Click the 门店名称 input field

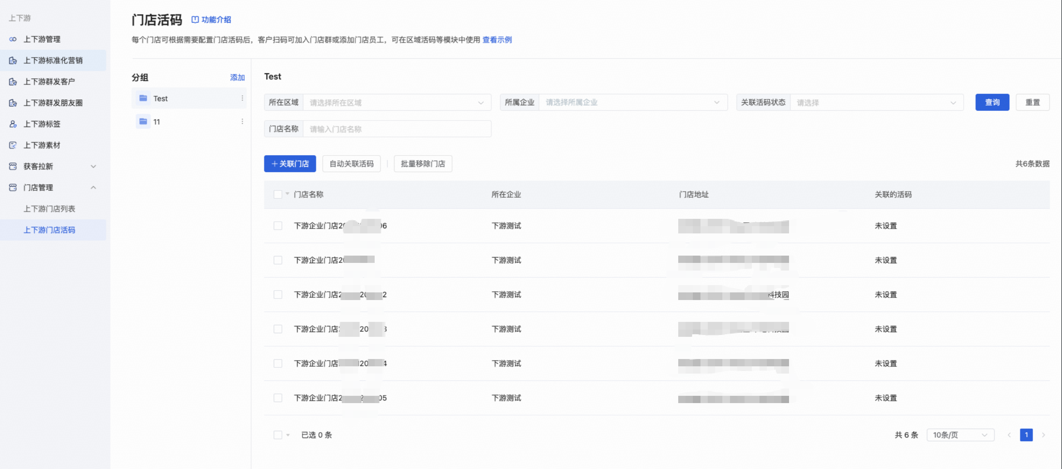click(397, 129)
